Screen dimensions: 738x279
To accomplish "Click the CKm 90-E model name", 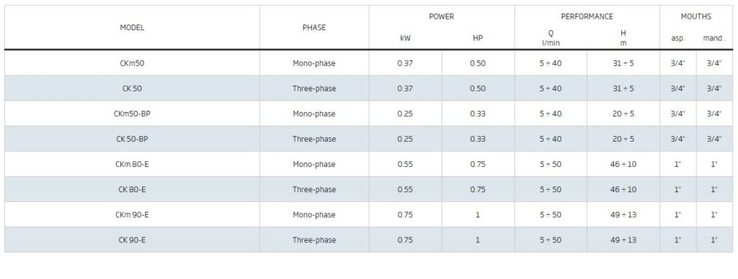I will (132, 215).
